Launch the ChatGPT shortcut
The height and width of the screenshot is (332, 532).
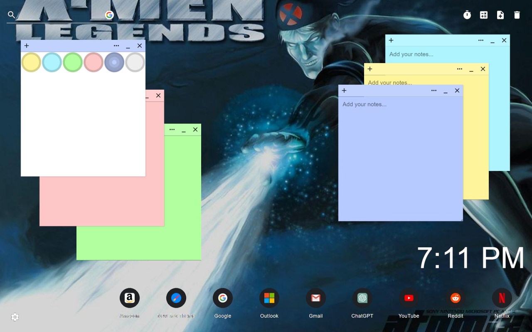362,298
